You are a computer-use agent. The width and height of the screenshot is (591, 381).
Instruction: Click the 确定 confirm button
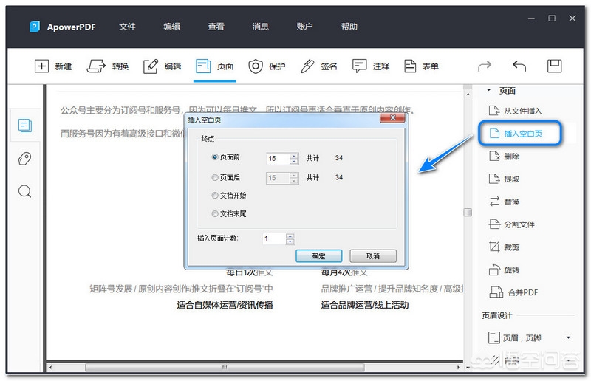click(x=319, y=256)
